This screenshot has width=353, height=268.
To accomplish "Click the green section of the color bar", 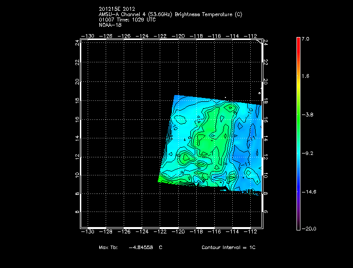I will (298, 115).
